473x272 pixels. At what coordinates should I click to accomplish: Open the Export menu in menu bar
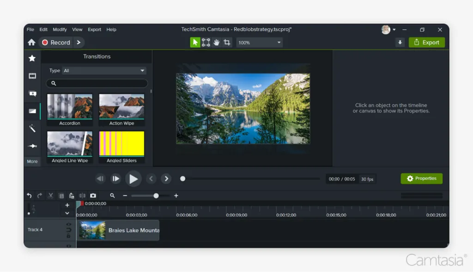point(94,29)
